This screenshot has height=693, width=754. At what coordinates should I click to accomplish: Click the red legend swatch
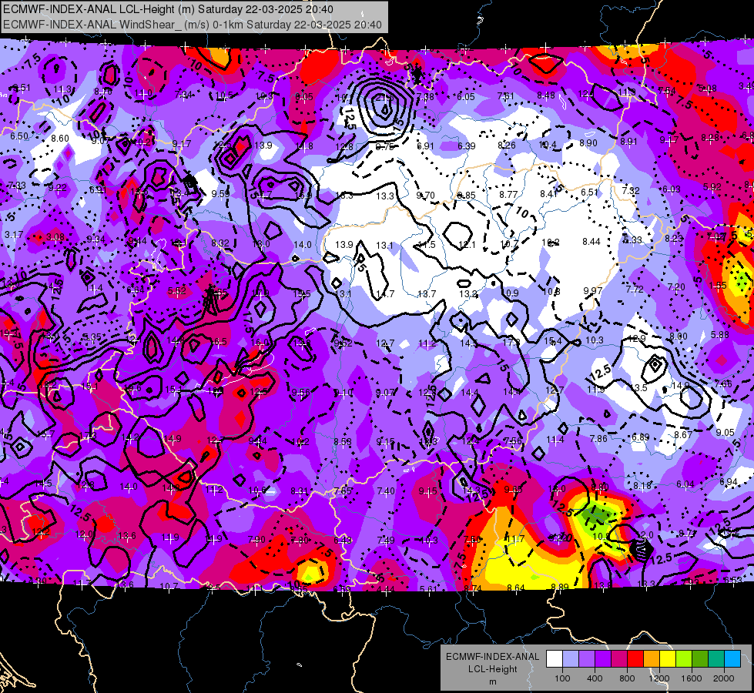click(x=635, y=659)
